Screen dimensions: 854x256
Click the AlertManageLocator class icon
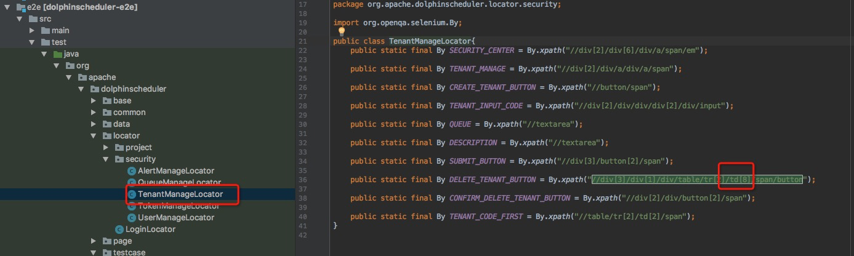point(131,170)
